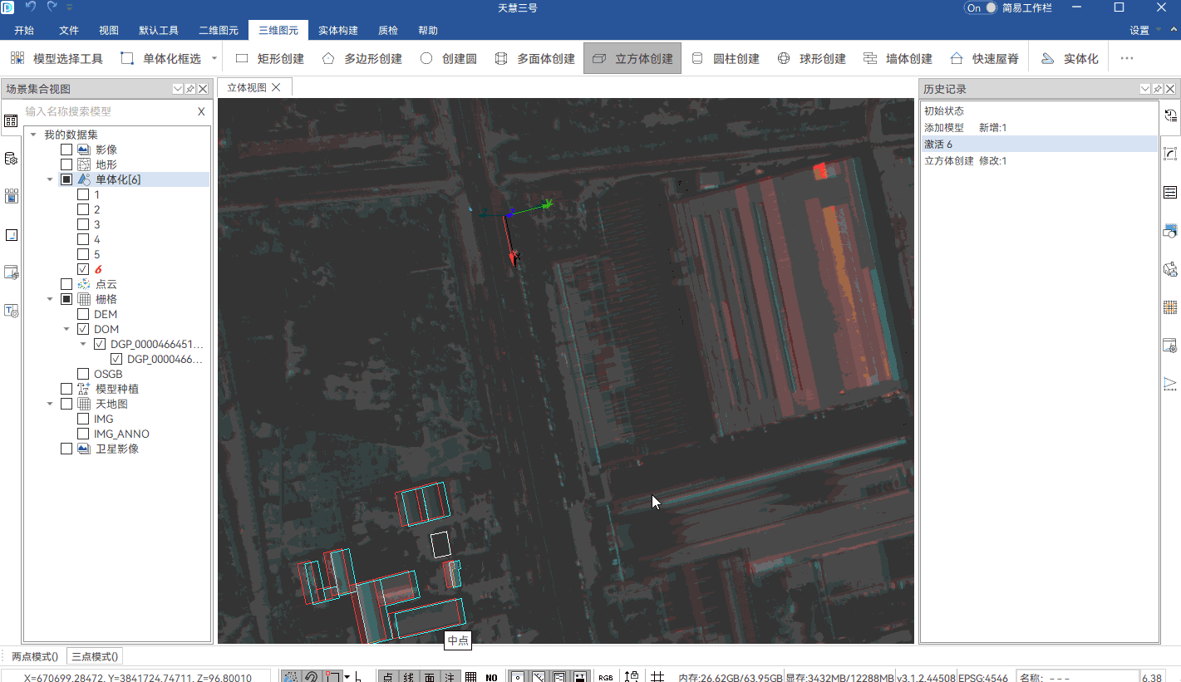
Task: Open the 历史记录 panel dropdown arrow
Action: click(x=1145, y=89)
